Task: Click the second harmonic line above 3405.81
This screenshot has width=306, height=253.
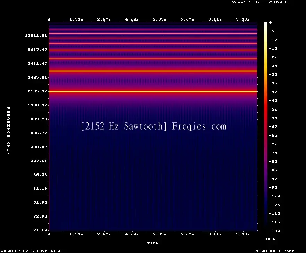Action: (x=153, y=71)
